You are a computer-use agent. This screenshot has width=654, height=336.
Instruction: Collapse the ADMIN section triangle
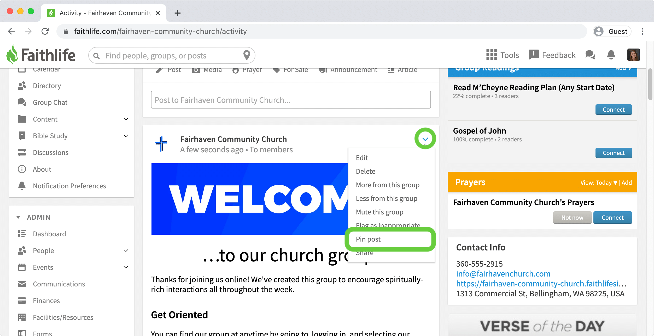pos(18,217)
